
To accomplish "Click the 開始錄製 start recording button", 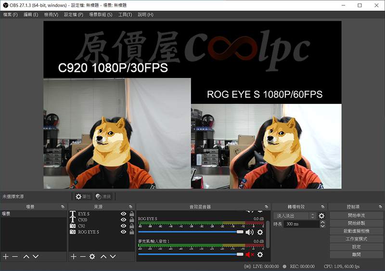I will pos(356,223).
